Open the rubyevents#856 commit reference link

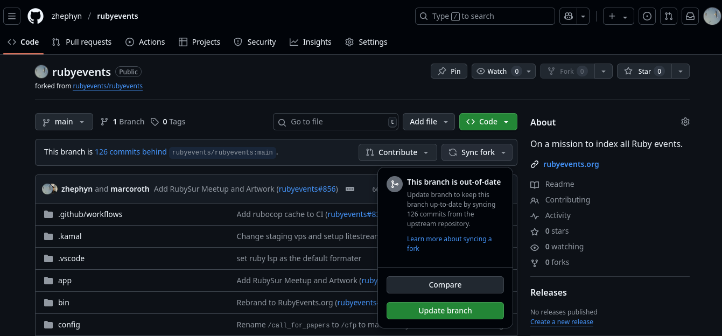click(x=308, y=189)
